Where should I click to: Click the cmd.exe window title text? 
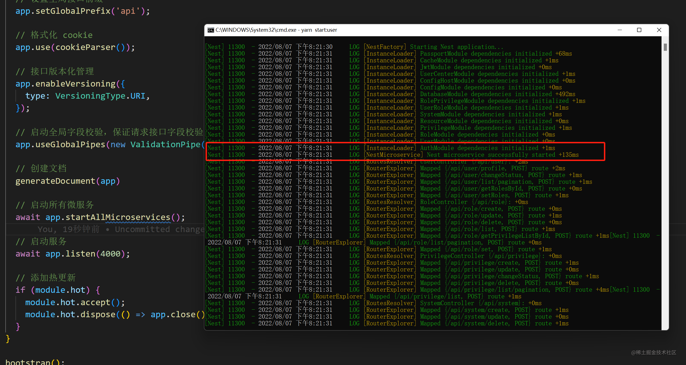(x=276, y=30)
